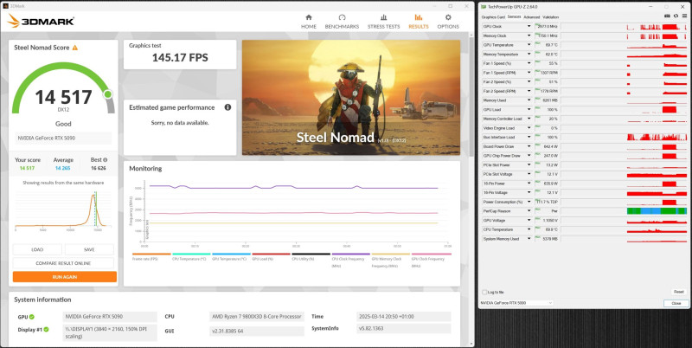
Task: Toggle CPU Temperature legend series
Action: pyautogui.click(x=191, y=256)
